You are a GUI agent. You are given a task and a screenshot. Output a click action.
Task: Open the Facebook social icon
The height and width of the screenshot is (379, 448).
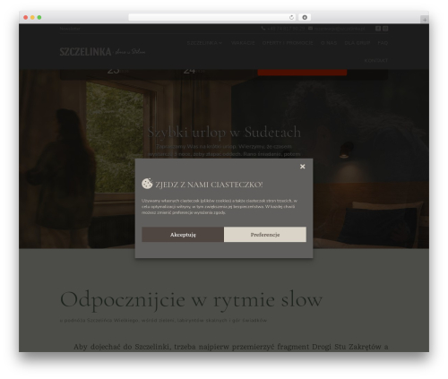tap(378, 29)
